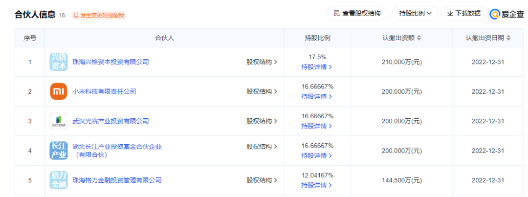Click the 下载数据 button

point(463,14)
